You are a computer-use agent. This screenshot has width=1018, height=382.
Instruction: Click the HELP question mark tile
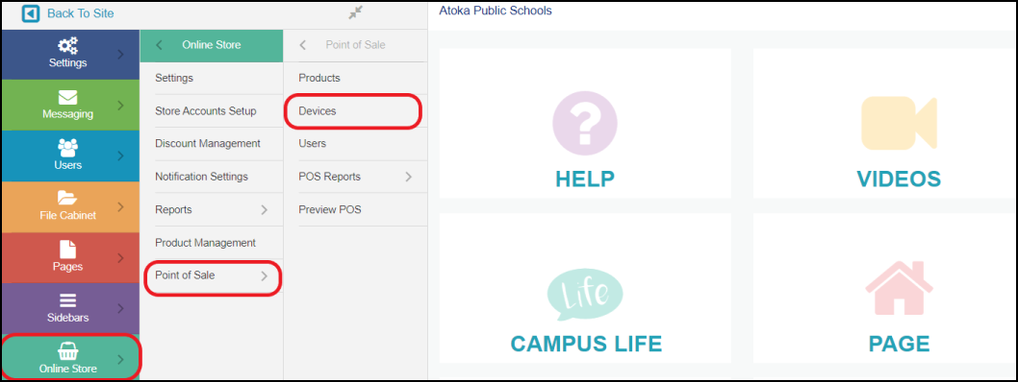pyautogui.click(x=585, y=123)
